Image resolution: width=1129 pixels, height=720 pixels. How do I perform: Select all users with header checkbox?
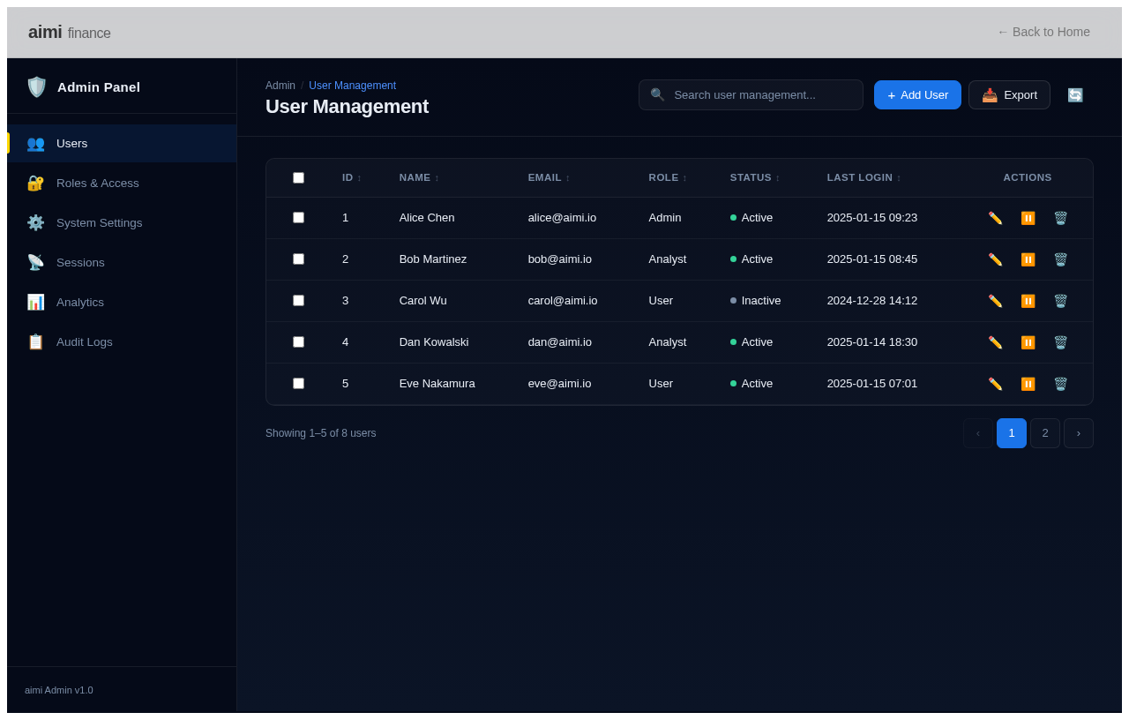coord(298,177)
